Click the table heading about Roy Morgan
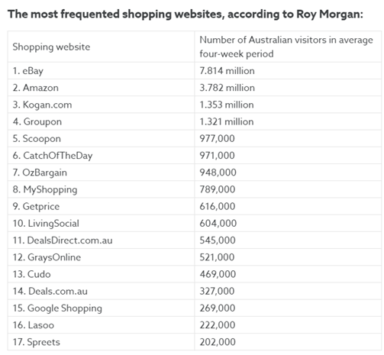This screenshot has height=355, width=384. point(186,14)
